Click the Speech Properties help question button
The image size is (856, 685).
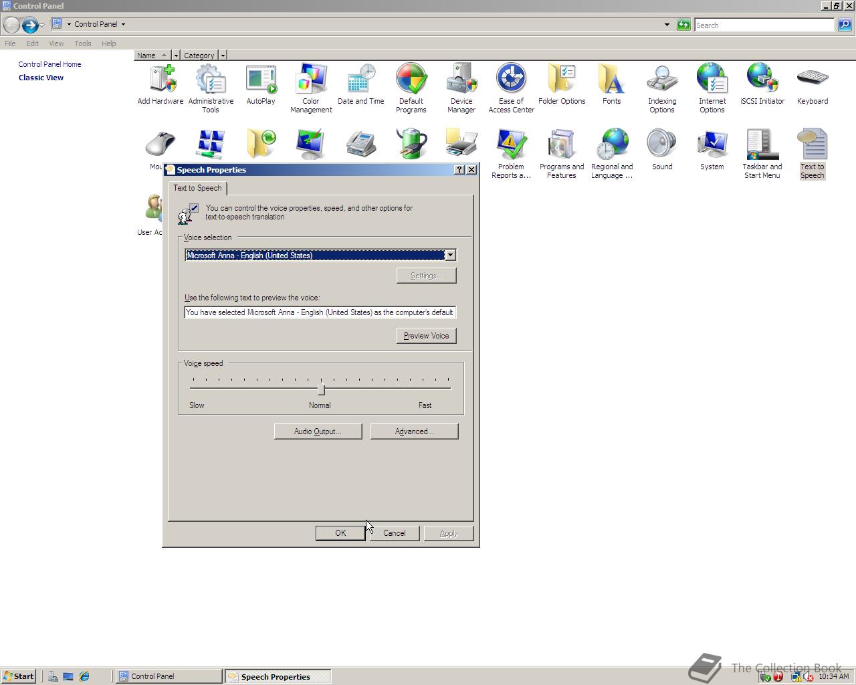point(459,169)
